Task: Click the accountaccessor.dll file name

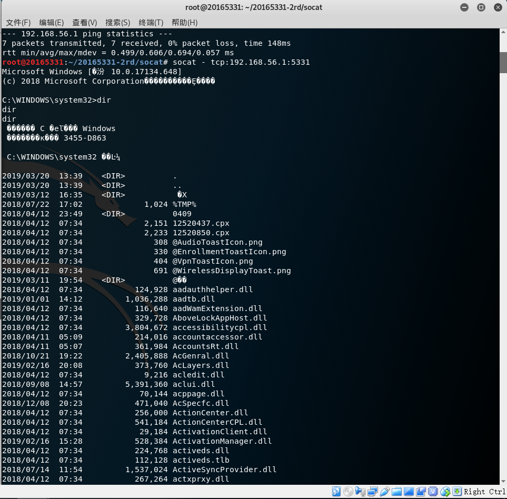Action: [x=217, y=337]
